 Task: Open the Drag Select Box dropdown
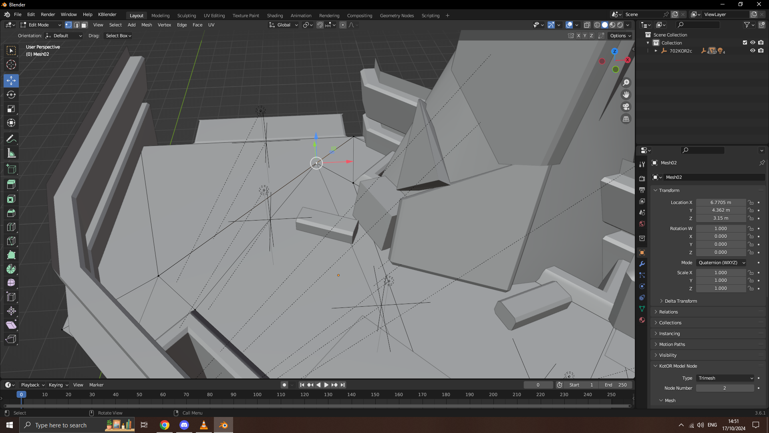118,36
